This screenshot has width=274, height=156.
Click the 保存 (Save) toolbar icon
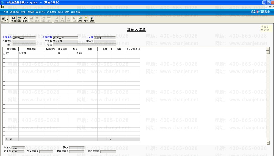tap(31, 19)
